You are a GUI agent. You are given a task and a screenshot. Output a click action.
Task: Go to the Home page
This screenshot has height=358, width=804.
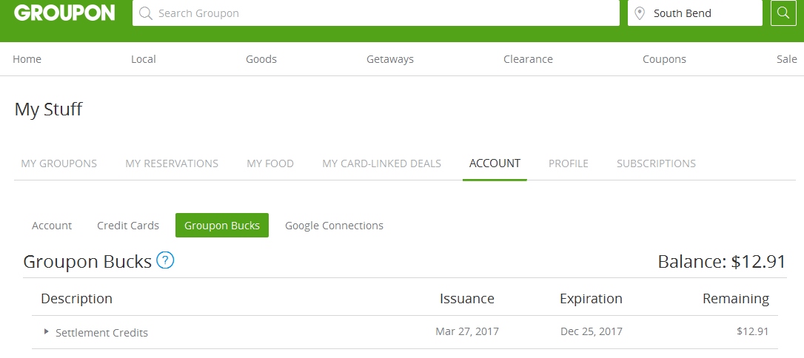click(27, 59)
